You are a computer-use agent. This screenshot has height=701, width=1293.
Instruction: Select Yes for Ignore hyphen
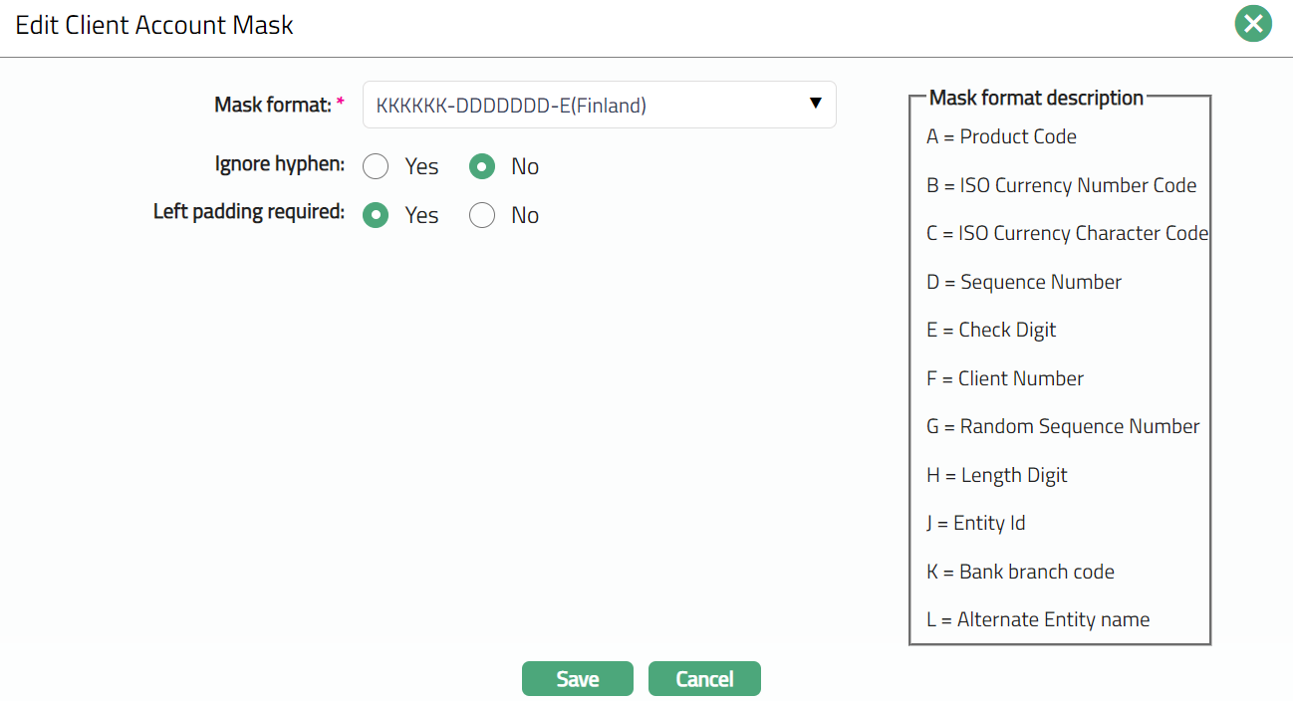point(376,166)
